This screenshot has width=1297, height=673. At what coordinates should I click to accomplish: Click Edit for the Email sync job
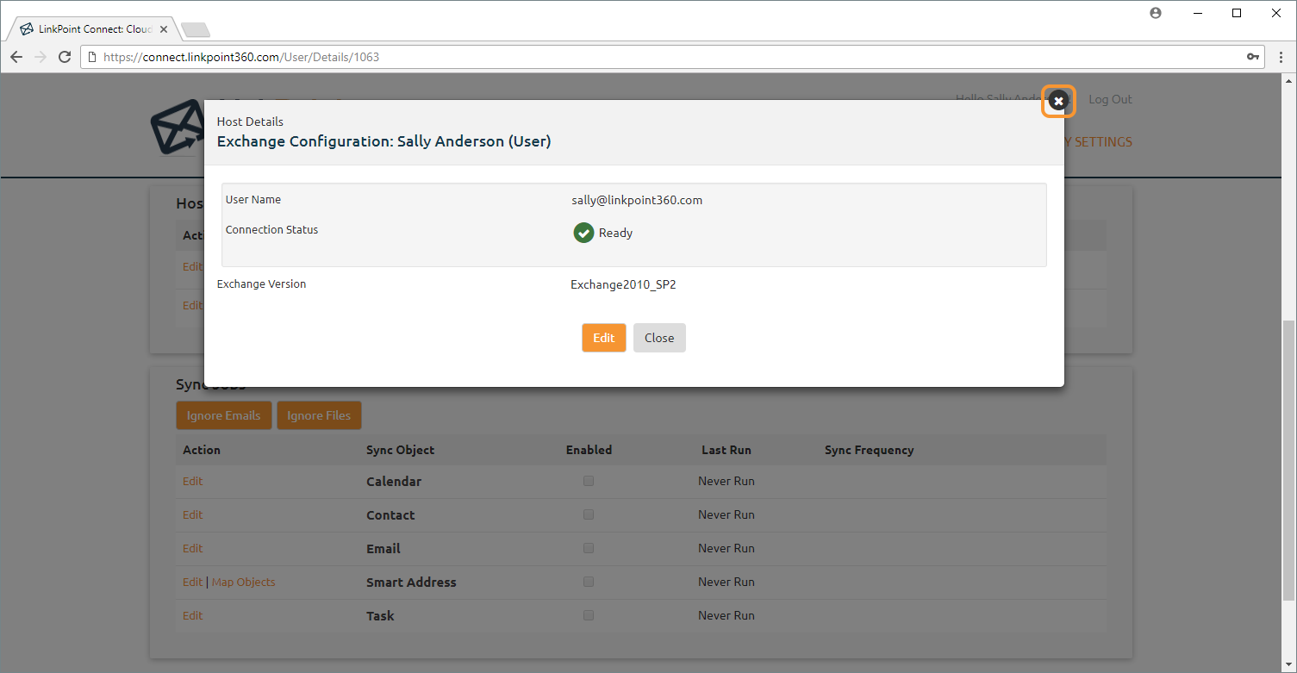tap(193, 548)
